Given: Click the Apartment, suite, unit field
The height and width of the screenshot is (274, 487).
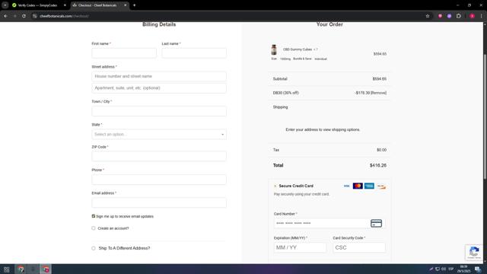Looking at the screenshot, I should [159, 88].
